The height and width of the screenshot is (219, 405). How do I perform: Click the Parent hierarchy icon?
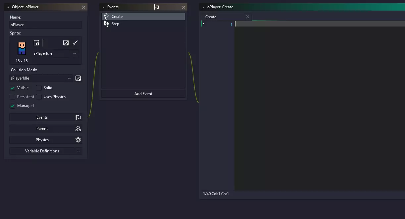78,129
